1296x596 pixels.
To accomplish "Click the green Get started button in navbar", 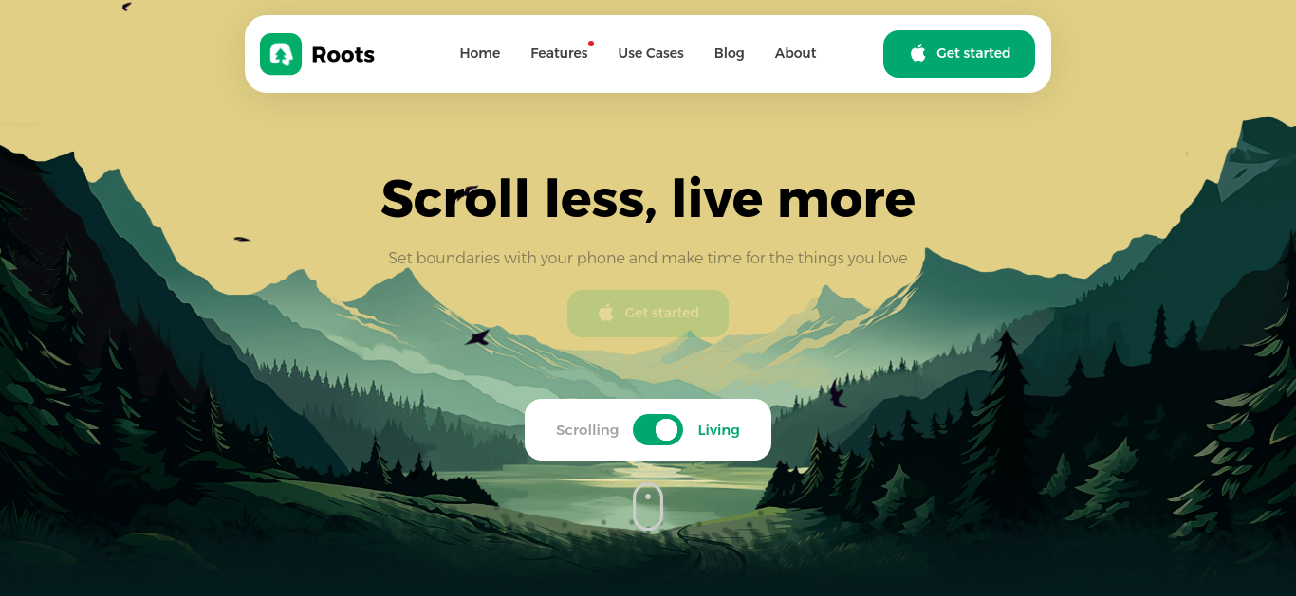I will point(959,54).
